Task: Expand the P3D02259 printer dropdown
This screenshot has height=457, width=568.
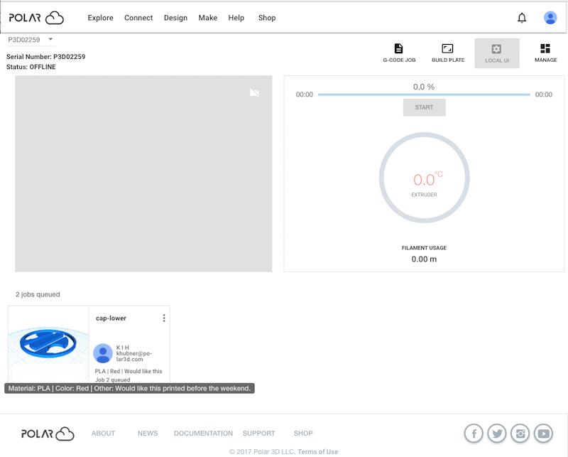Action: click(x=31, y=40)
